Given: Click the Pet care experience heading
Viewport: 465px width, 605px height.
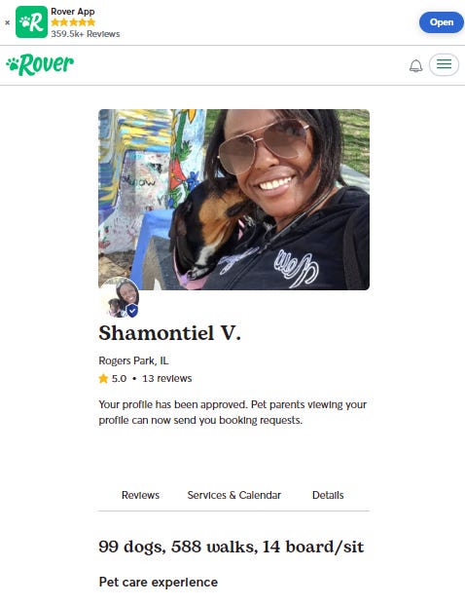Looking at the screenshot, I should pos(159,582).
